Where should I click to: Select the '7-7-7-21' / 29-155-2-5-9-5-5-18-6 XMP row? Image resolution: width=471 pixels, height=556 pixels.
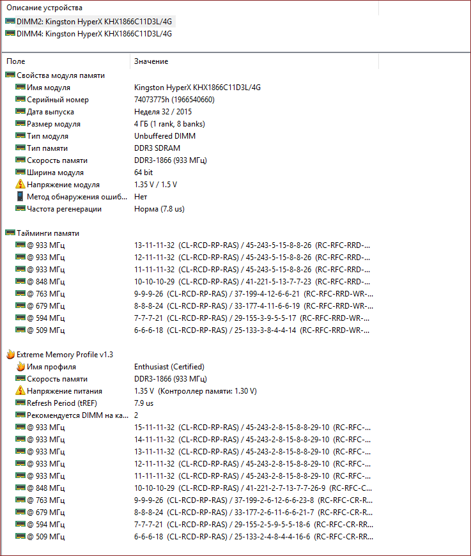pyautogui.click(x=194, y=525)
